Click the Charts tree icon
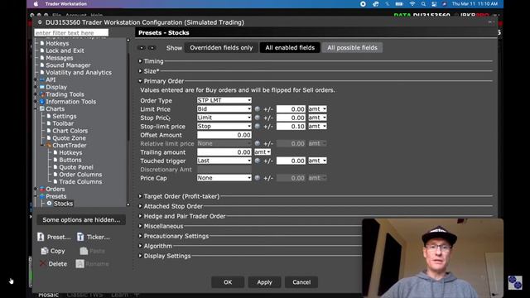The width and height of the screenshot is (530, 298). pos(42,108)
